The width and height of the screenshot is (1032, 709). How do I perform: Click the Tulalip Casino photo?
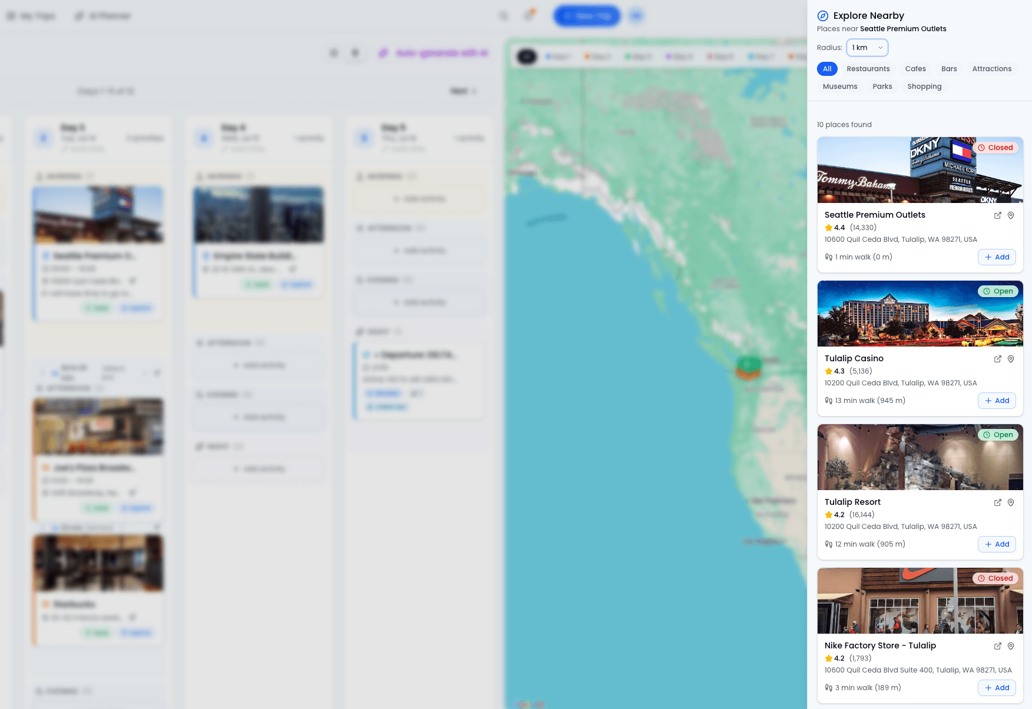[920, 314]
